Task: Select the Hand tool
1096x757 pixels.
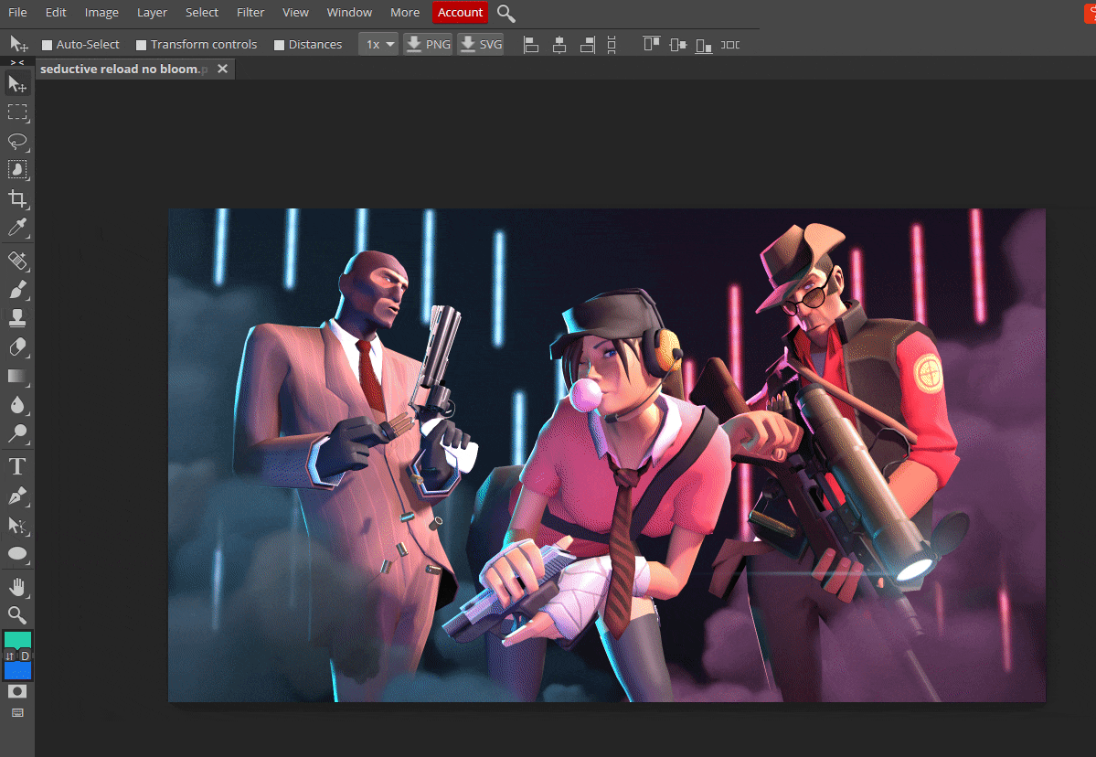Action: click(17, 586)
